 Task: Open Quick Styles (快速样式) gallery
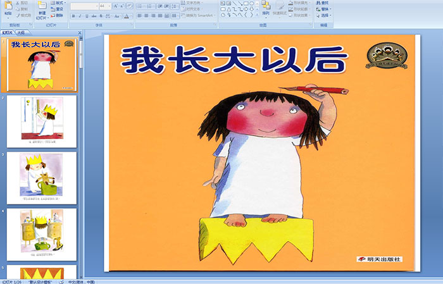(x=280, y=9)
